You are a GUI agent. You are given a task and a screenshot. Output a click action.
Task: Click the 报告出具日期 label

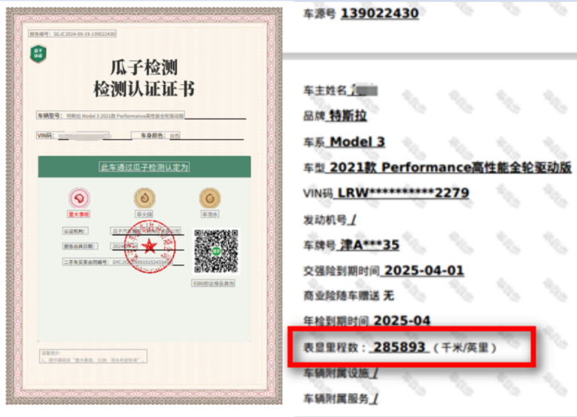click(80, 246)
